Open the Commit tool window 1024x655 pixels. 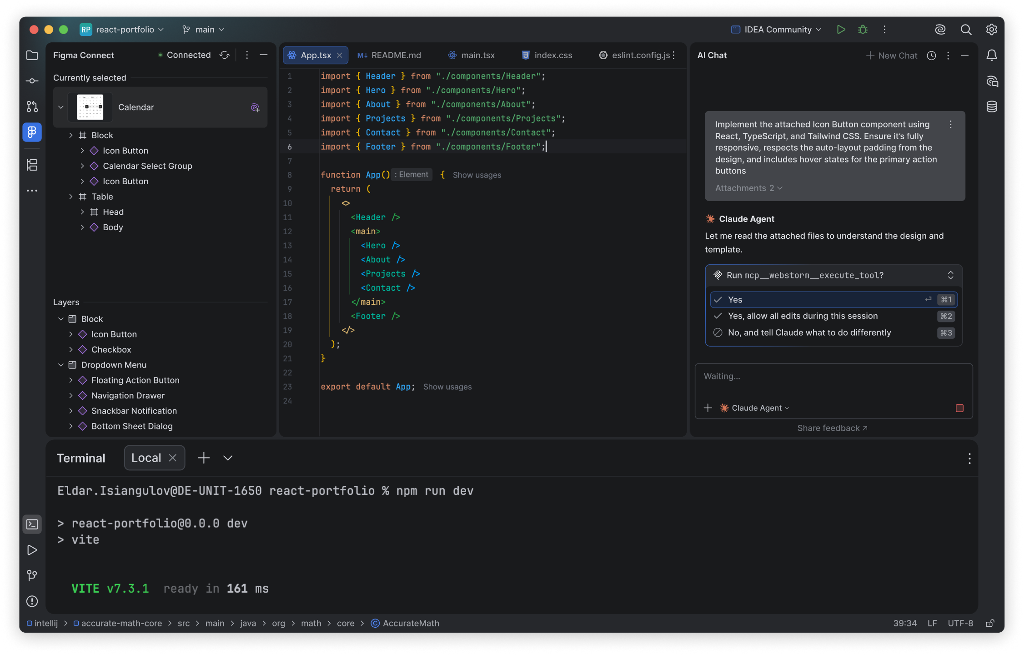pos(32,81)
